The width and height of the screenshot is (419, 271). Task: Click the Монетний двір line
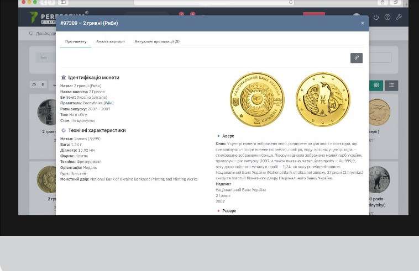129,179
